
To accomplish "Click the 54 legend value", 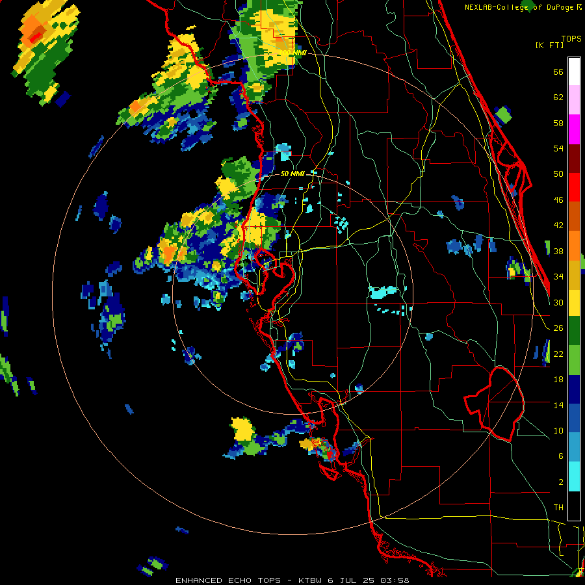I will [x=558, y=148].
